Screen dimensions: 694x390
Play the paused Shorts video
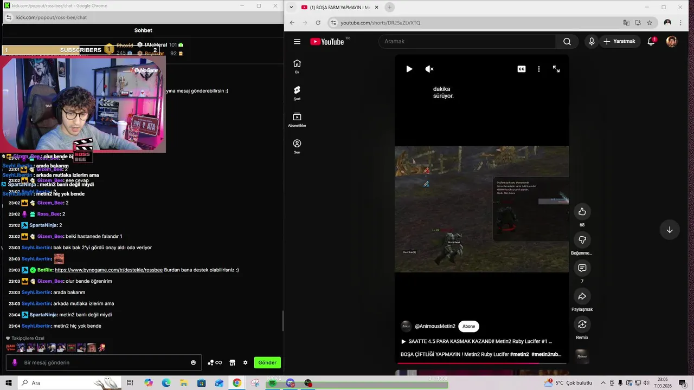[x=409, y=69]
